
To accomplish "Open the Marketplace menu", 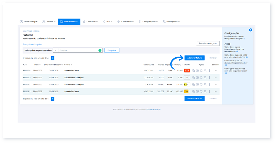I will [171, 22].
